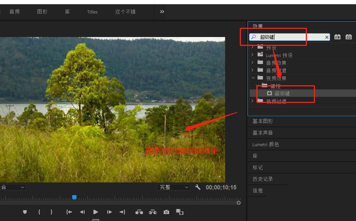Click the blue playhead on time ruler
356x221 pixels.
74,197
